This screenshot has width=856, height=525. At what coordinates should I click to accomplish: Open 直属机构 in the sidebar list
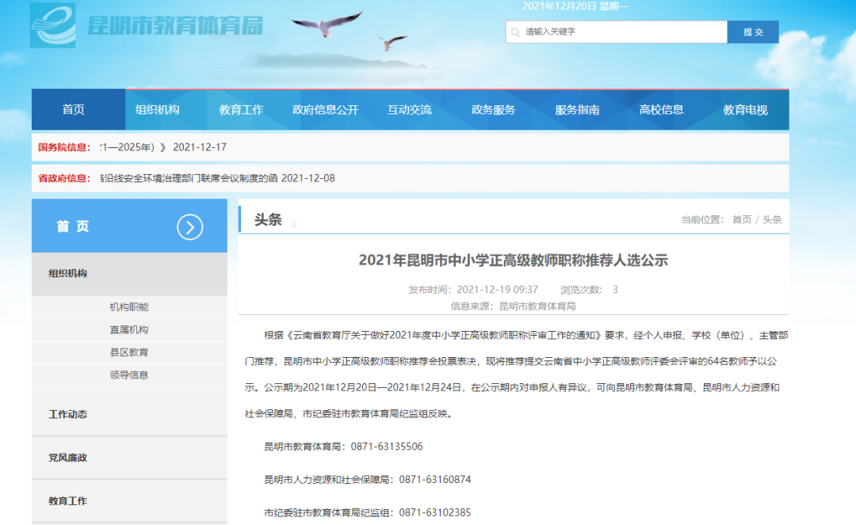(129, 330)
